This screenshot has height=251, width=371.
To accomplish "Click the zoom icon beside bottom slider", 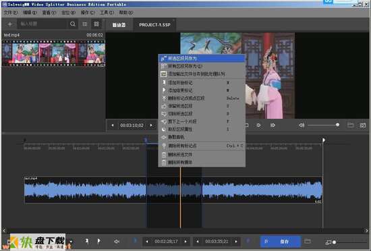I will pyautogui.click(x=329, y=242).
